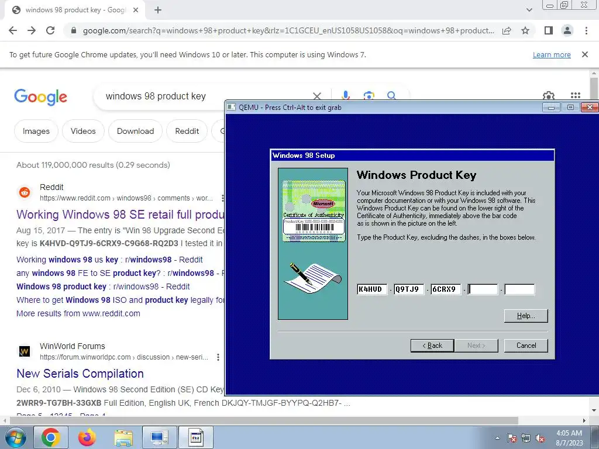The width and height of the screenshot is (599, 449).
Task: Click the Chrome taskbar icon
Action: pyautogui.click(x=51, y=437)
